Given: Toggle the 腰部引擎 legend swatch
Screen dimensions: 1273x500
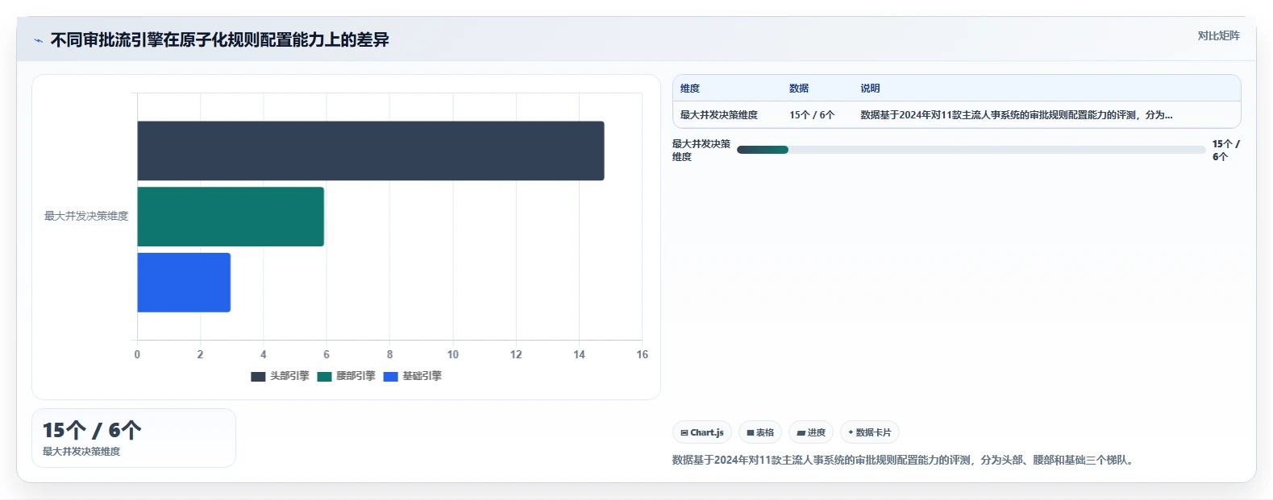Looking at the screenshot, I should click(324, 376).
